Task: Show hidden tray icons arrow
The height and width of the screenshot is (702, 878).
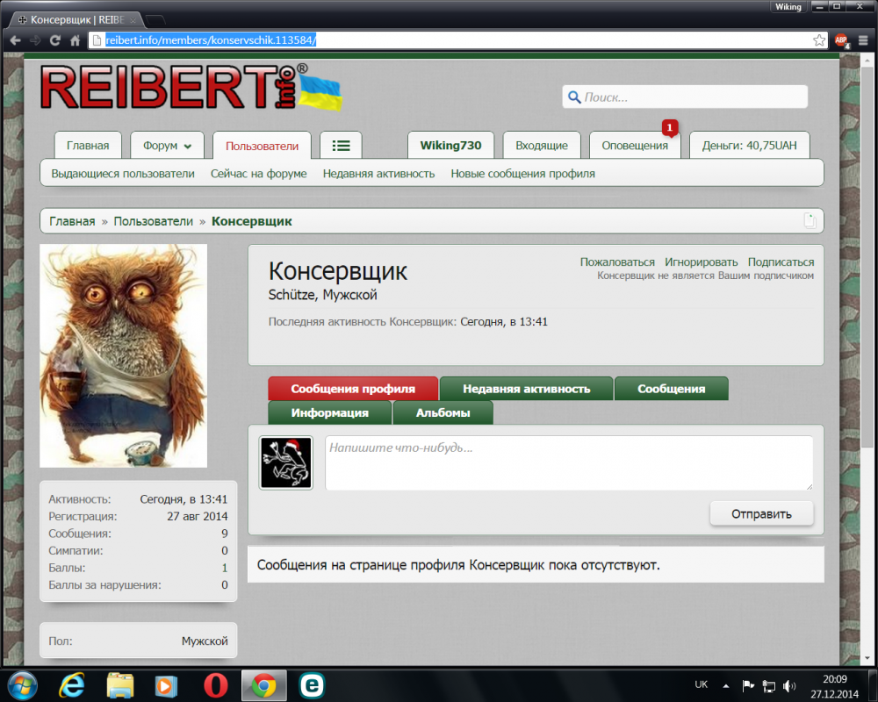Action: [726, 685]
